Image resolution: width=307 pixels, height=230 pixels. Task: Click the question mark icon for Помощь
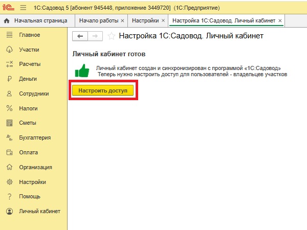pyautogui.click(x=9, y=196)
